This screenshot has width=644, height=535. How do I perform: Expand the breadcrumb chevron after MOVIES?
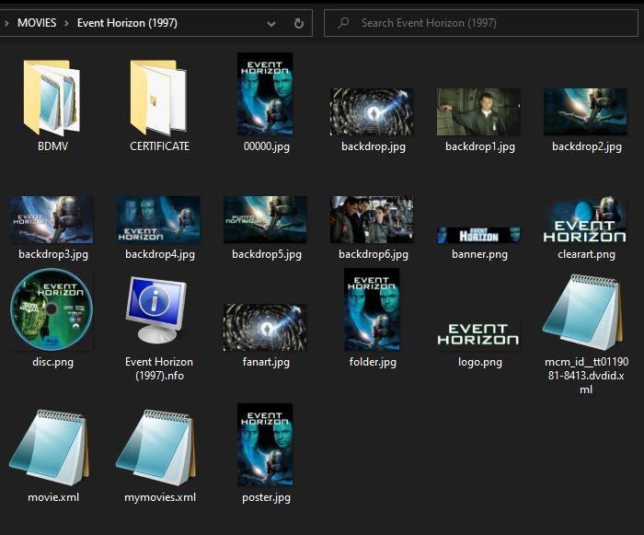click(67, 23)
